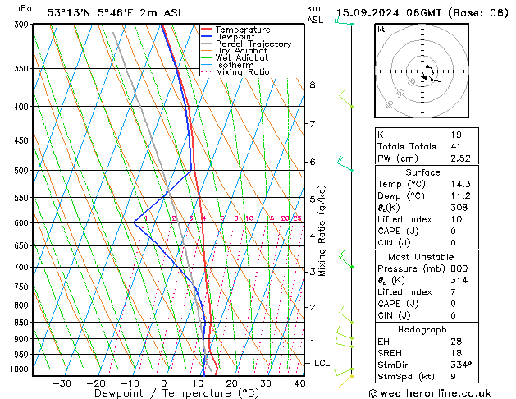Click the Most Unstable Lifted Index value 7

pos(453,292)
